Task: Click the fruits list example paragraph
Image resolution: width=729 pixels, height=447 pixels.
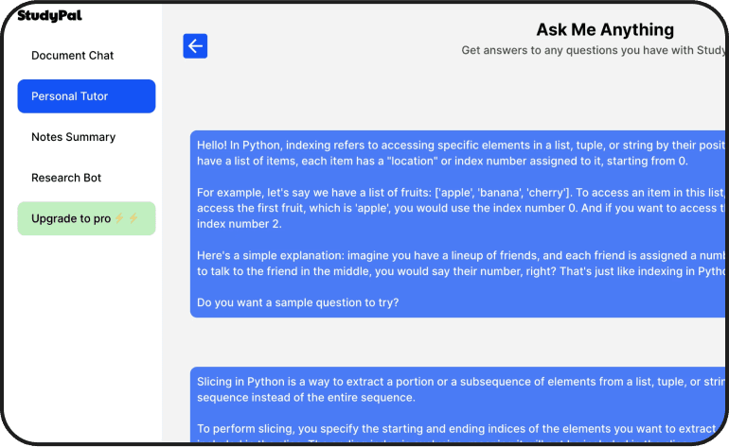Action: [460, 208]
